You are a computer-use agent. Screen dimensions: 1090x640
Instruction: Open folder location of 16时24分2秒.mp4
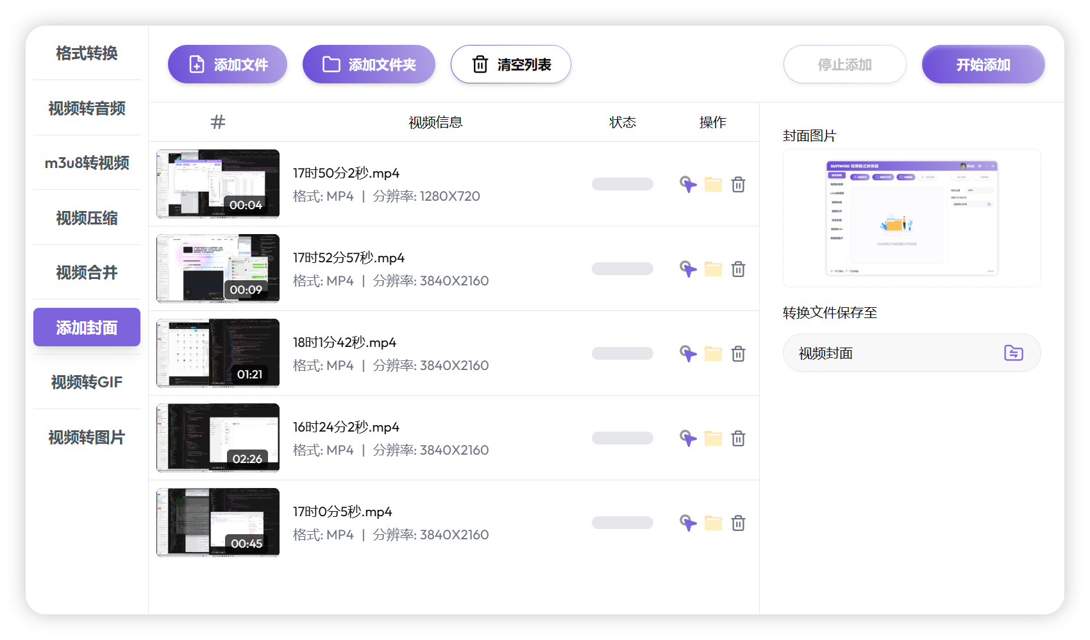point(713,438)
